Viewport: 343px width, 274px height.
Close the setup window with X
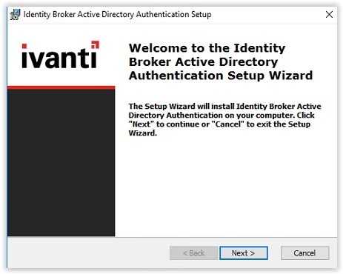pos(329,14)
